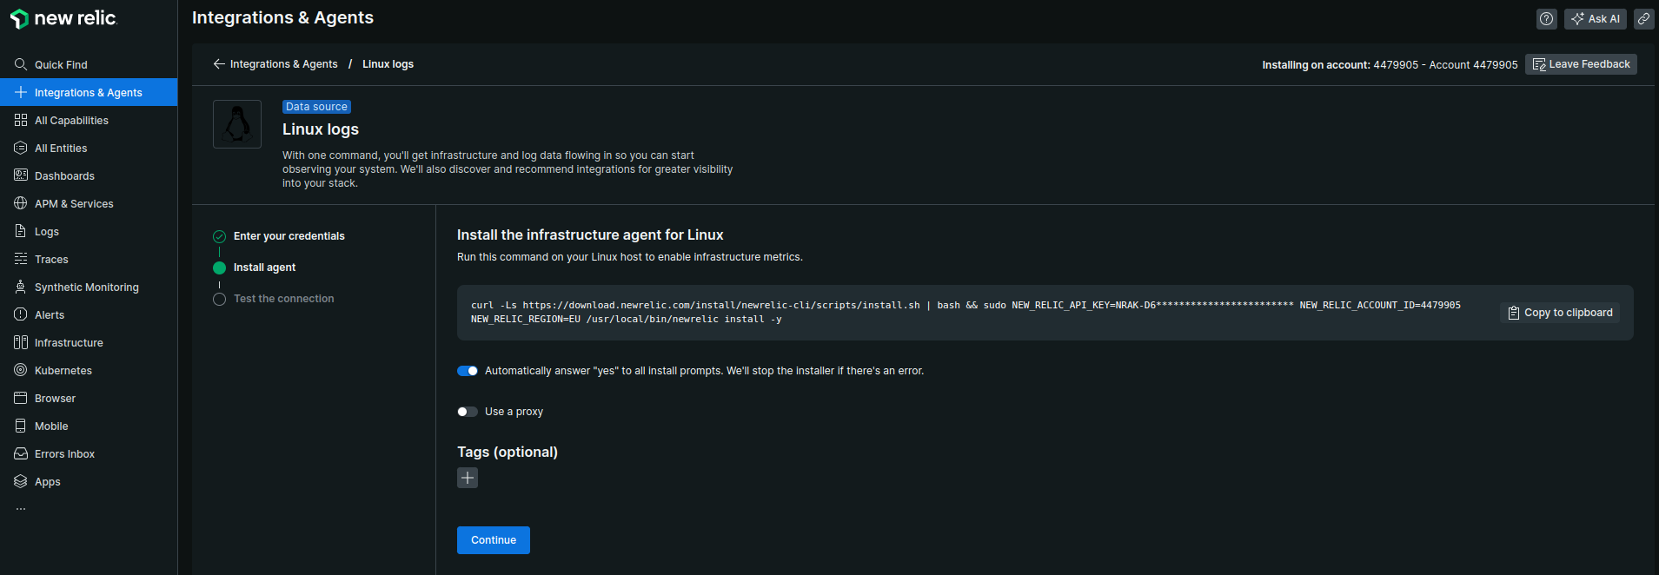Go to the Enter your credentials step
The image size is (1659, 575).
289,236
